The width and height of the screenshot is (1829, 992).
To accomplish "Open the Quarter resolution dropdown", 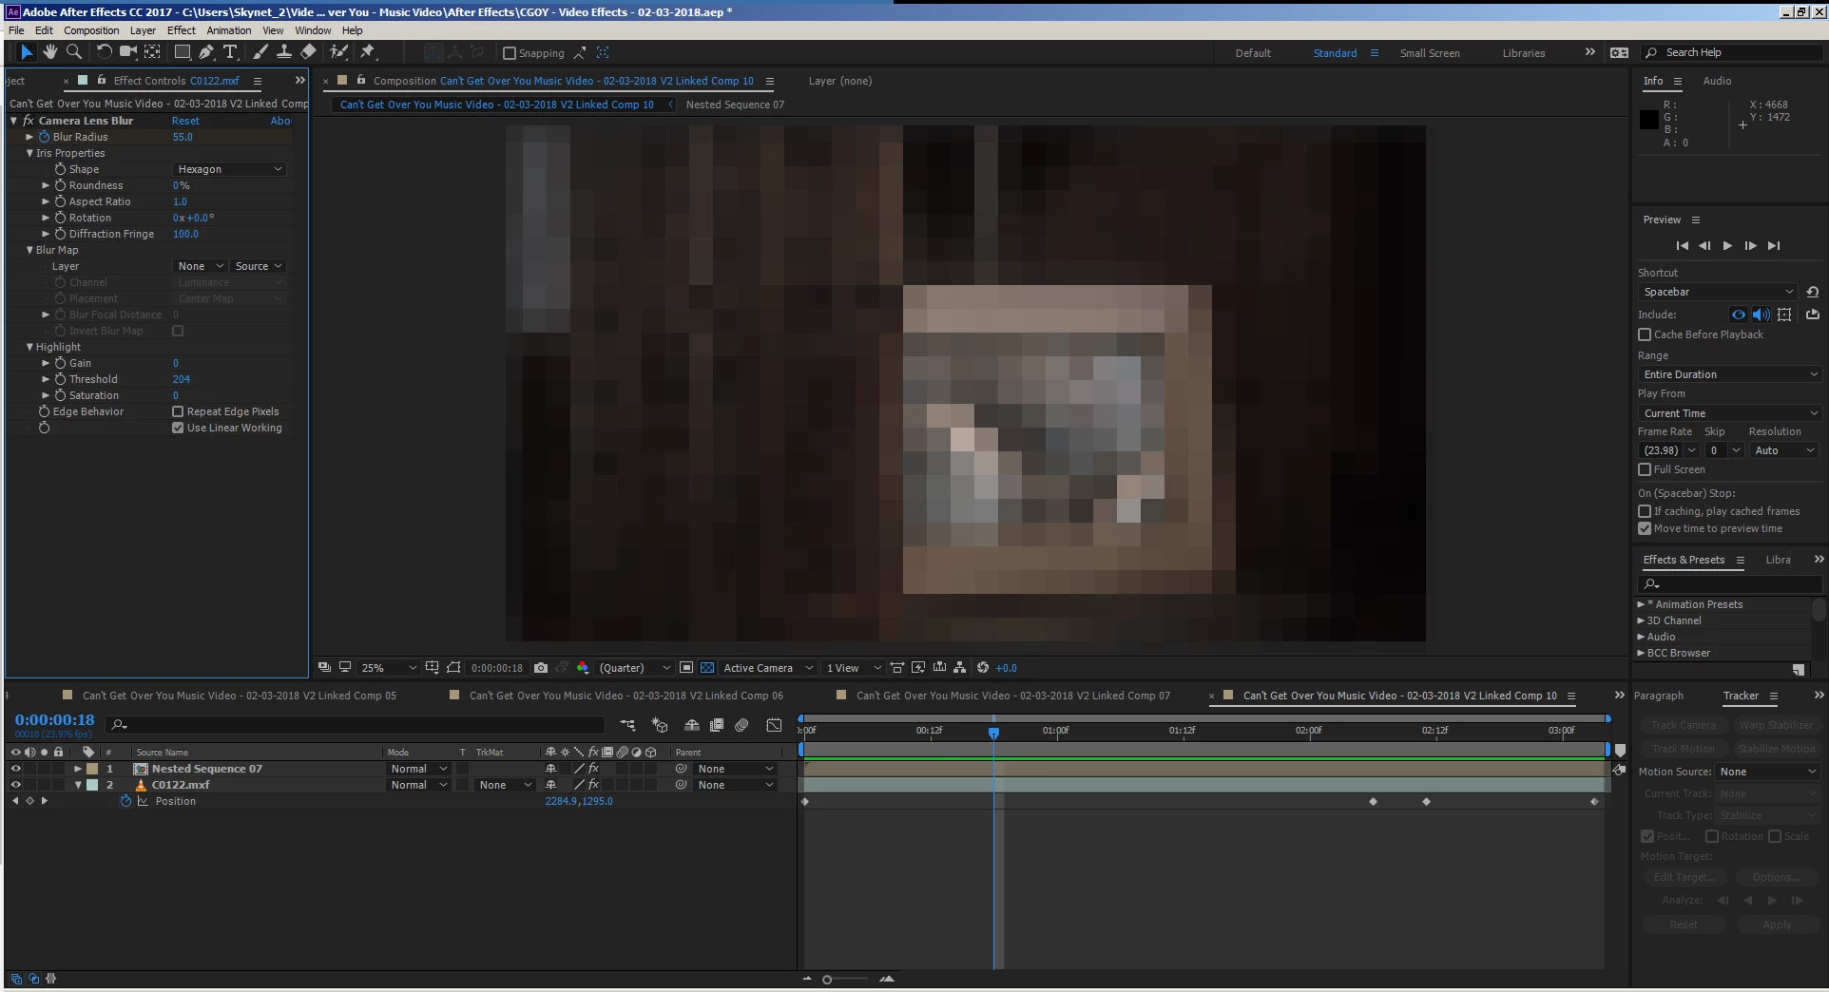I will pos(634,668).
